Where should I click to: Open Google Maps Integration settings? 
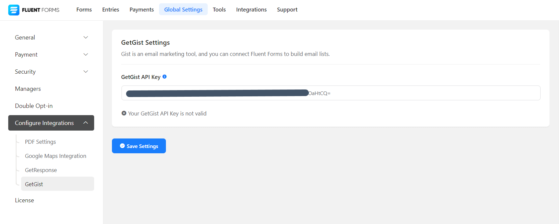pos(56,156)
